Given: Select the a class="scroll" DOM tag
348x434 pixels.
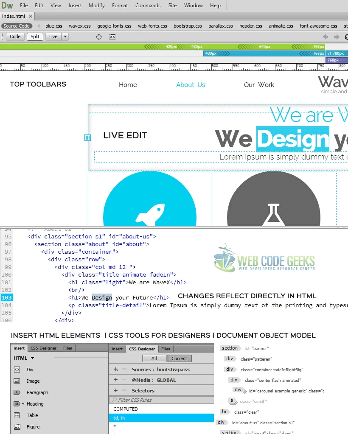Looking at the screenshot, I should point(233,401).
